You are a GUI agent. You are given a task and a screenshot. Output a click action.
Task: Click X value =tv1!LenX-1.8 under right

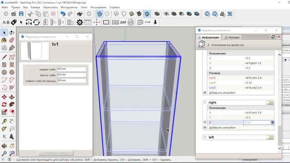253,113
